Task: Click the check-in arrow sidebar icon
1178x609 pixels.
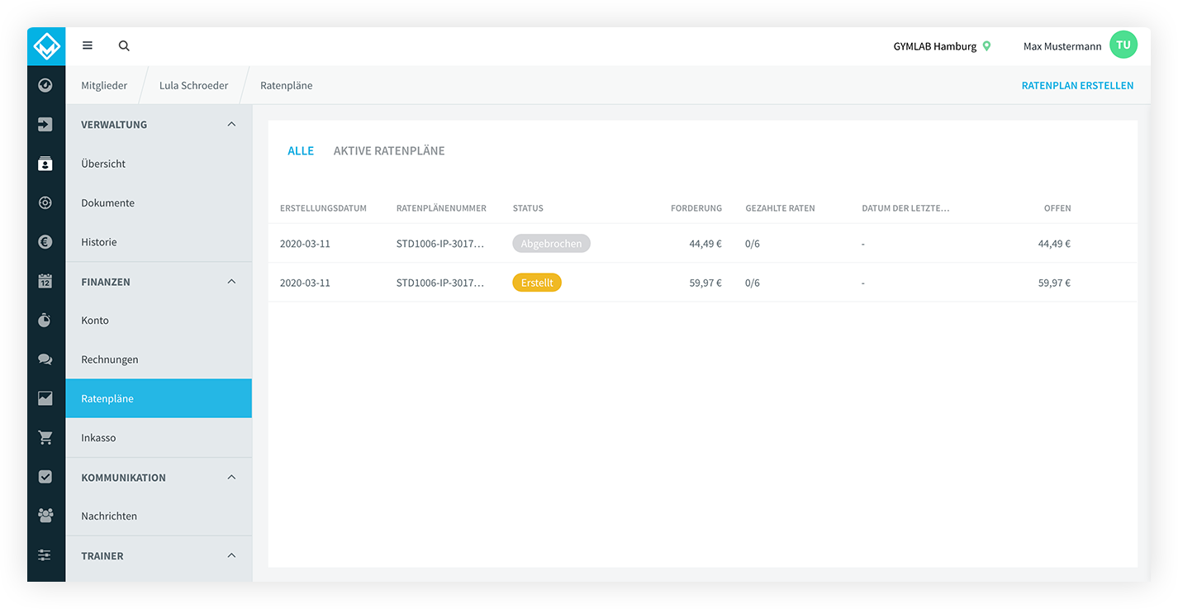Action: click(x=45, y=125)
